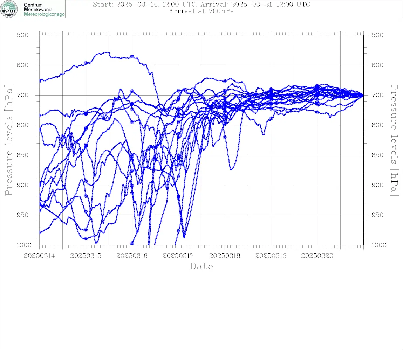Click the right axis value 800

coord(377,125)
